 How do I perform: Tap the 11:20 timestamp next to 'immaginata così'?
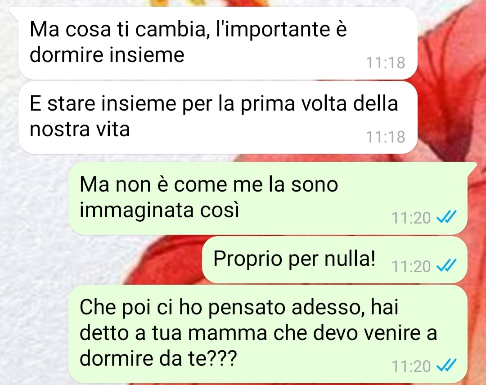(411, 217)
